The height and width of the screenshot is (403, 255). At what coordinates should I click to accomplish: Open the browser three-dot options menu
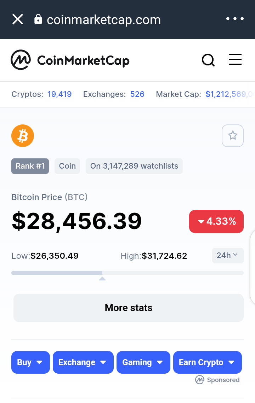pyautogui.click(x=235, y=19)
